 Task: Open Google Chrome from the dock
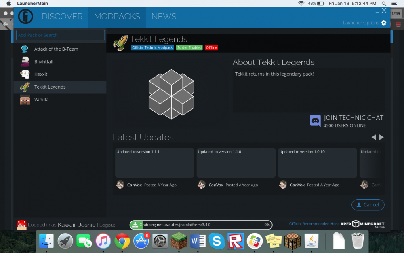122,241
